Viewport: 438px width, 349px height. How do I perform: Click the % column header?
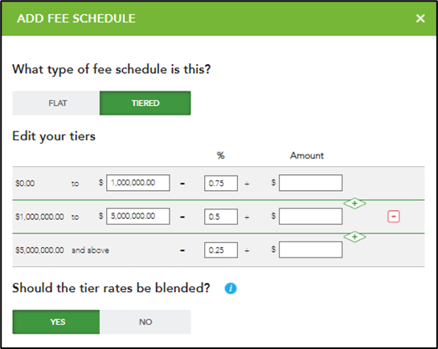pyautogui.click(x=221, y=156)
